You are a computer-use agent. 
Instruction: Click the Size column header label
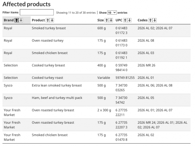click(x=101, y=20)
